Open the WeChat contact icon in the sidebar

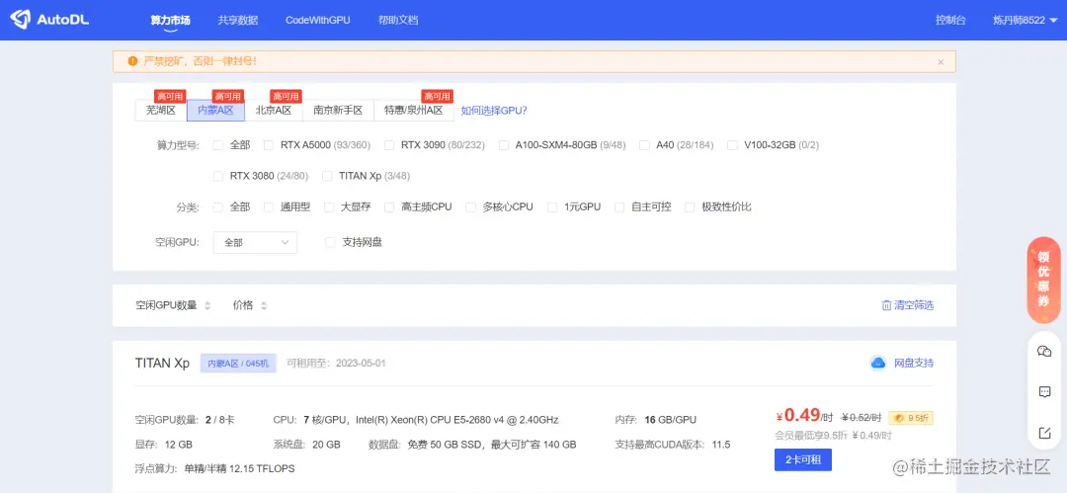(x=1044, y=352)
